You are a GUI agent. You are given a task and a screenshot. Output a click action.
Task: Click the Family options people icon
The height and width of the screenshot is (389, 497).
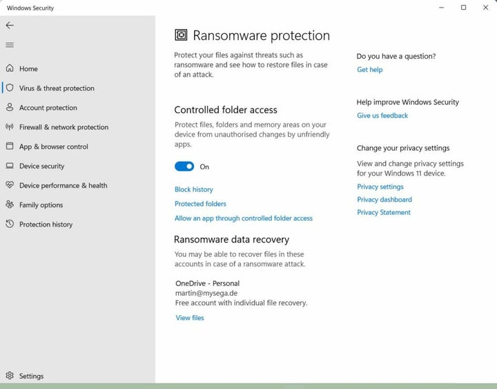tap(10, 205)
